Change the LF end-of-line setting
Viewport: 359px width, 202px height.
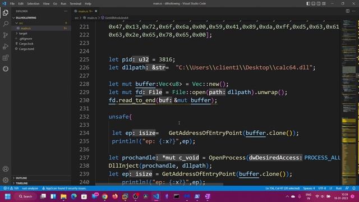click(331, 189)
